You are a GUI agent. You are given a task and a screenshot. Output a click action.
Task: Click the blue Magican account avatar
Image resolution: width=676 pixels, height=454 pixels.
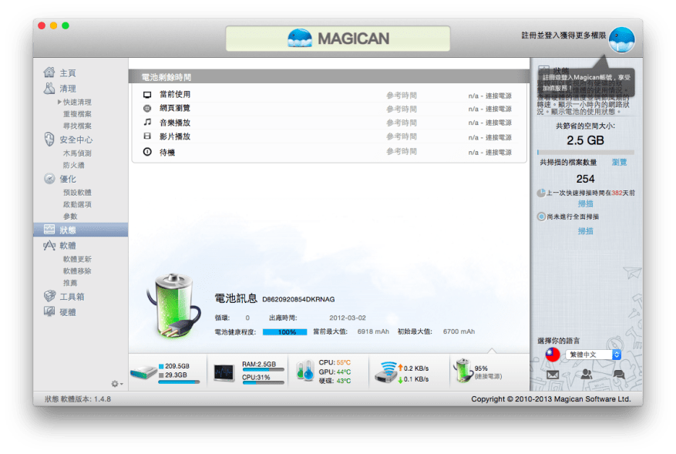tap(621, 39)
